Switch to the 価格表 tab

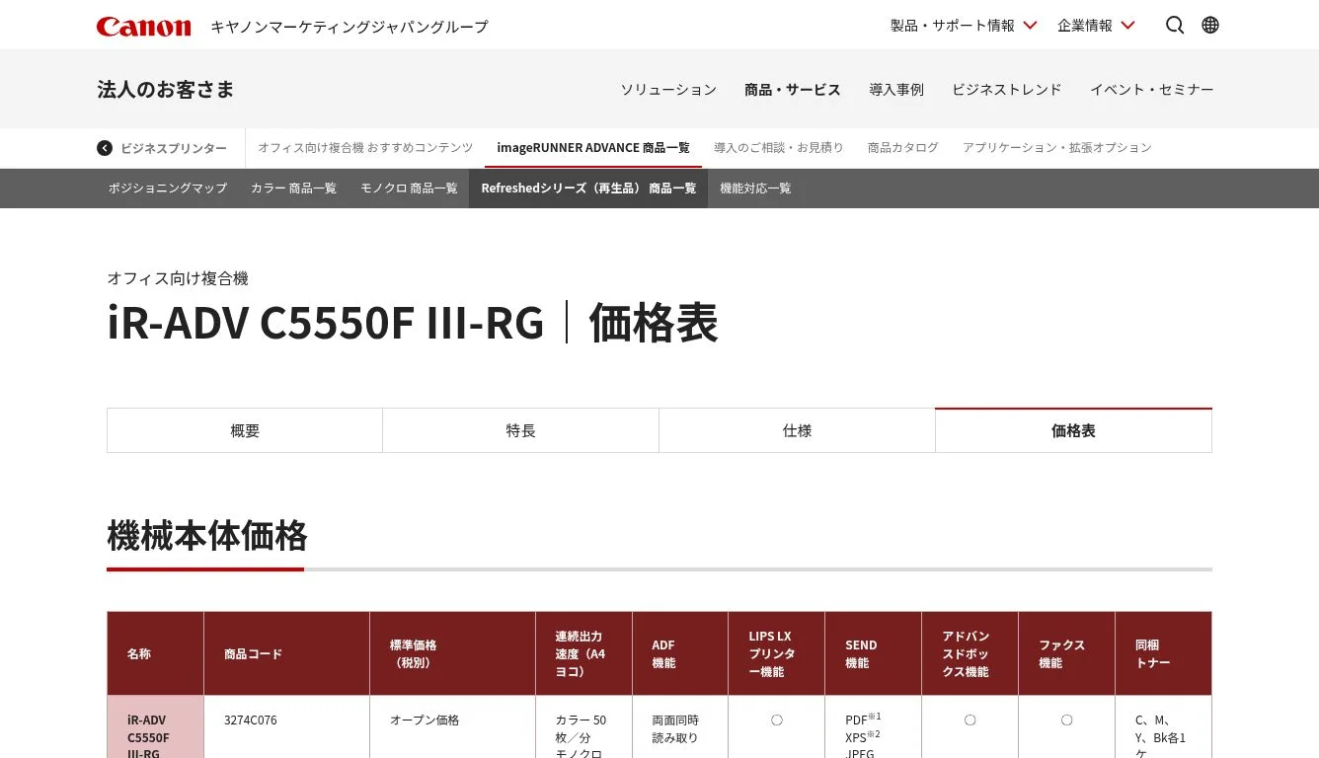pos(1074,431)
